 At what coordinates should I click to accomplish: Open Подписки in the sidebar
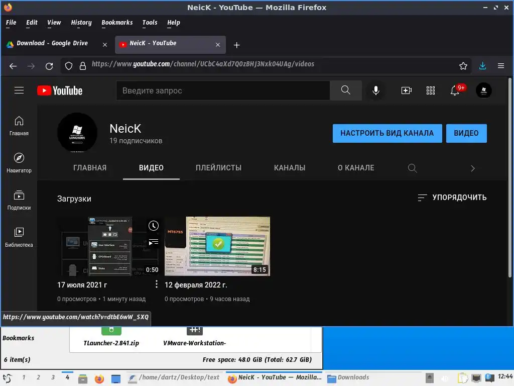click(19, 200)
